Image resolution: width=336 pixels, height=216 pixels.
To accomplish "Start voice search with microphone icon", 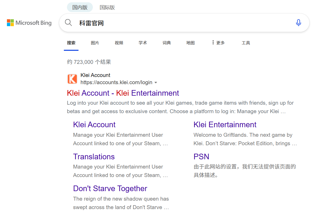I will 298,23.
